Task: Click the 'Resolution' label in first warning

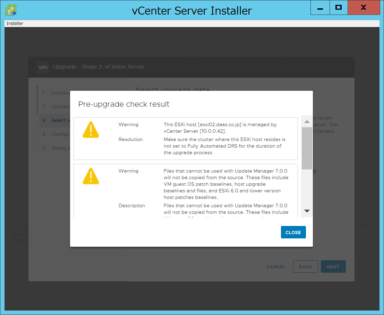Action: pyautogui.click(x=130, y=139)
